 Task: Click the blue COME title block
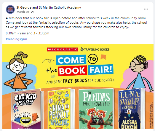pos(71,60)
